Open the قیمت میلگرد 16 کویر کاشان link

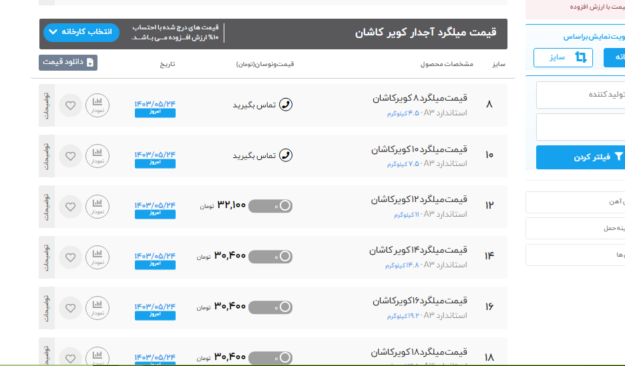(x=419, y=301)
